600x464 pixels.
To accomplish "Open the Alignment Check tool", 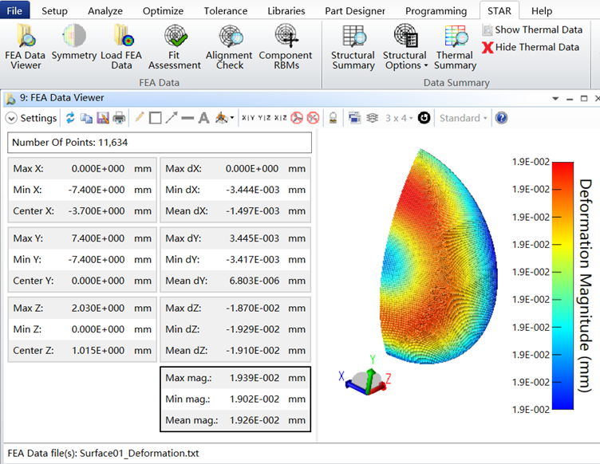I will tap(230, 46).
